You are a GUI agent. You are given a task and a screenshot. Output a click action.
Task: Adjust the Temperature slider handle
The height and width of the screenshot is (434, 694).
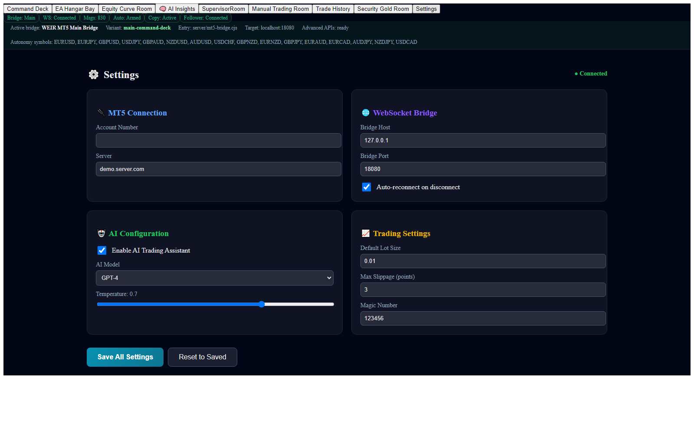pyautogui.click(x=262, y=304)
